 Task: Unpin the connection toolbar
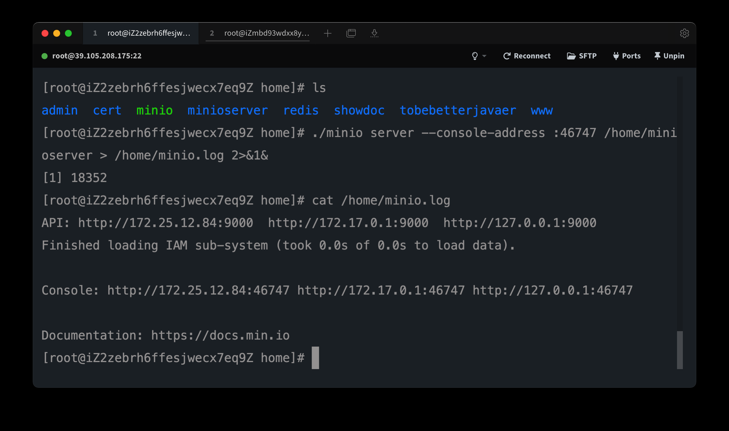[669, 56]
